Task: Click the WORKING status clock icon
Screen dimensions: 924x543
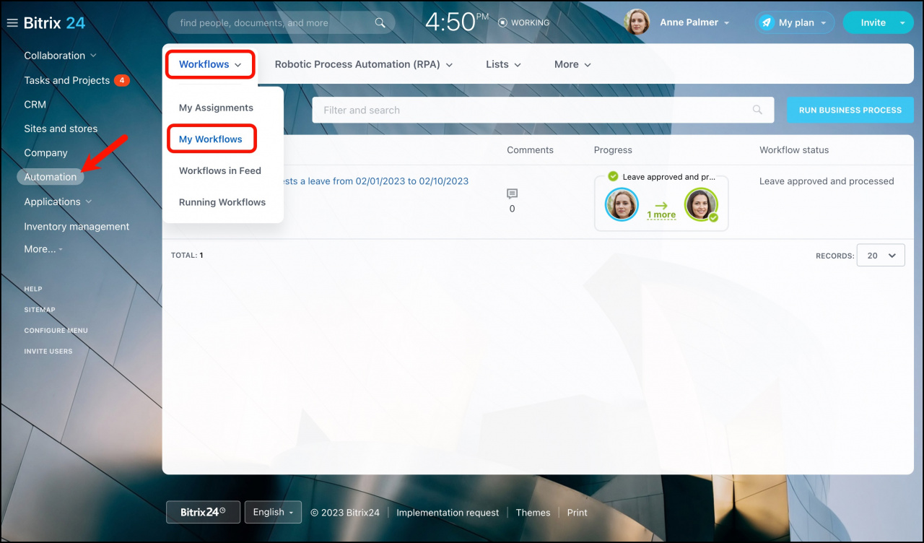Action: click(x=502, y=22)
